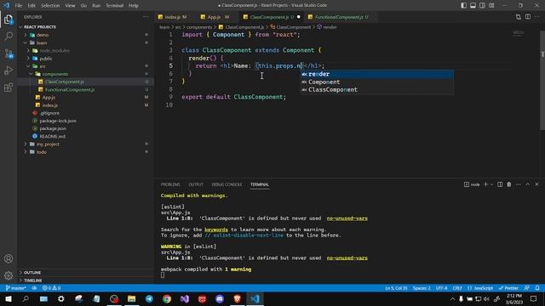Image resolution: width=545 pixels, height=306 pixels.
Task: Expand the node_modules folder
Action: coord(85,51)
